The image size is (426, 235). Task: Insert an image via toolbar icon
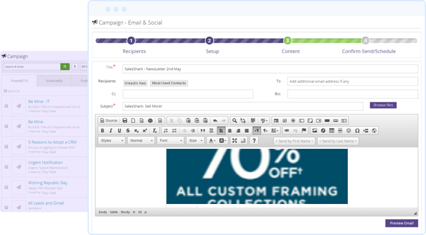[x=315, y=131]
